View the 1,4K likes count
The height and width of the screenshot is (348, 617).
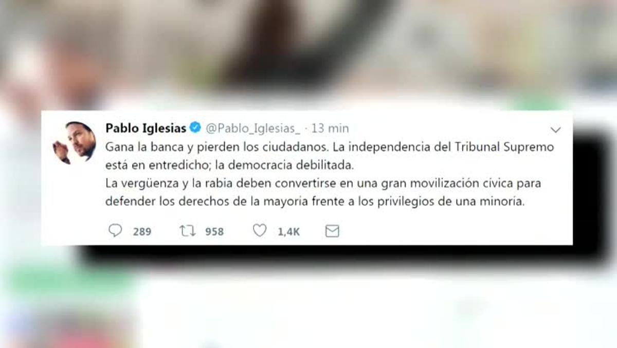pos(288,232)
